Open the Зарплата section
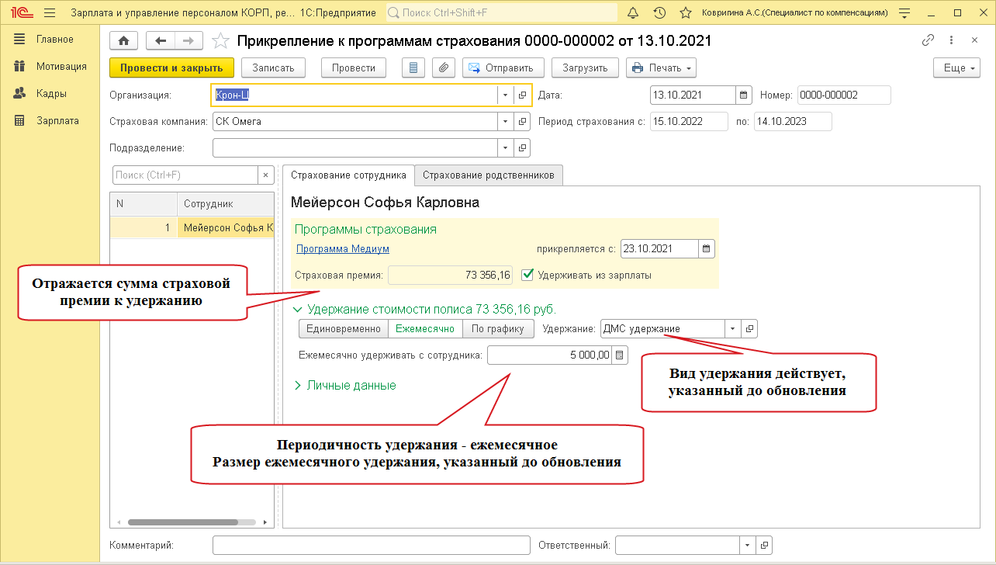Viewport: 996px width, 565px height. coord(57,120)
